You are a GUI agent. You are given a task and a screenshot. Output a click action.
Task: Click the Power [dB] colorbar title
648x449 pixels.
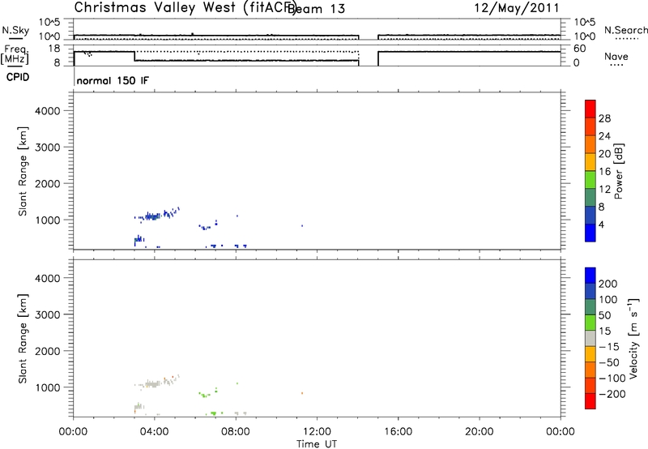pos(618,171)
